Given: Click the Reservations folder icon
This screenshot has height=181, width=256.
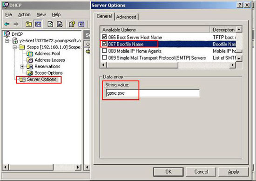Looking at the screenshot, I should tap(30, 66).
